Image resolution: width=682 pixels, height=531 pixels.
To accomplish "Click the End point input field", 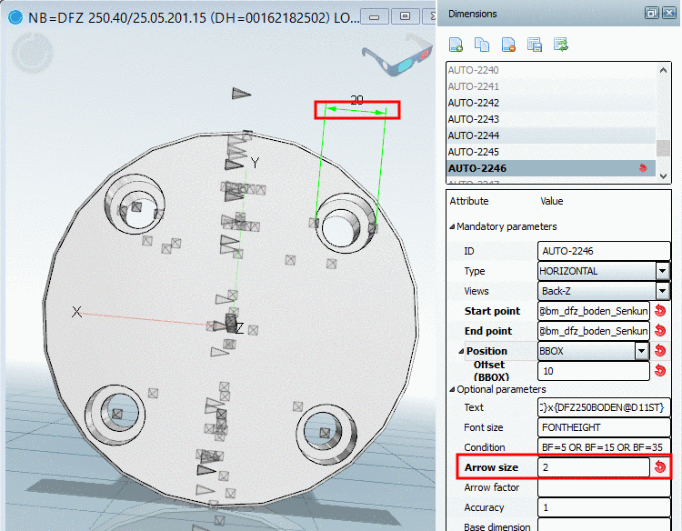I will coord(593,331).
